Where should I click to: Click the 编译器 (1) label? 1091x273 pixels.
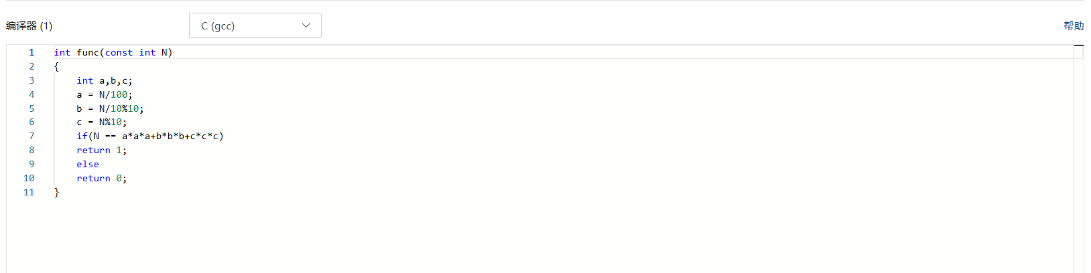coord(29,26)
